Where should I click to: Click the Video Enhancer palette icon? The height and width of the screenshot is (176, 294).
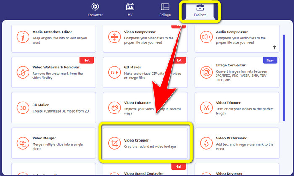coord(114,108)
